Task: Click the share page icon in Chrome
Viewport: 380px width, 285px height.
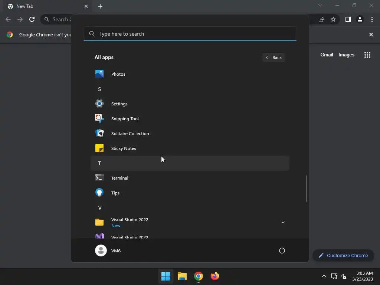Action: pos(321,19)
